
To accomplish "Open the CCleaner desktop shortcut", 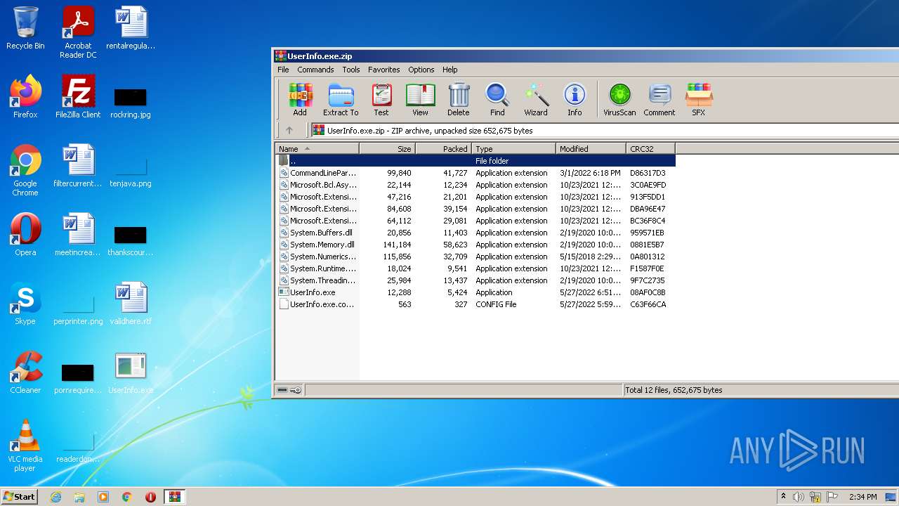I will [x=25, y=372].
